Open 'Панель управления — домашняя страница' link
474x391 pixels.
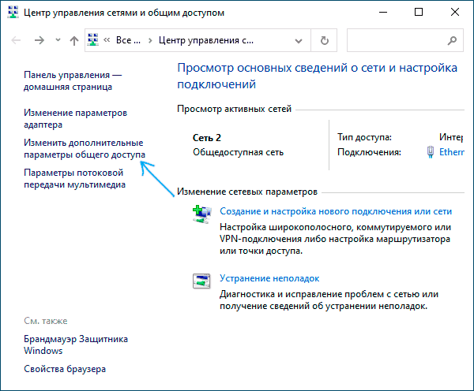73,81
